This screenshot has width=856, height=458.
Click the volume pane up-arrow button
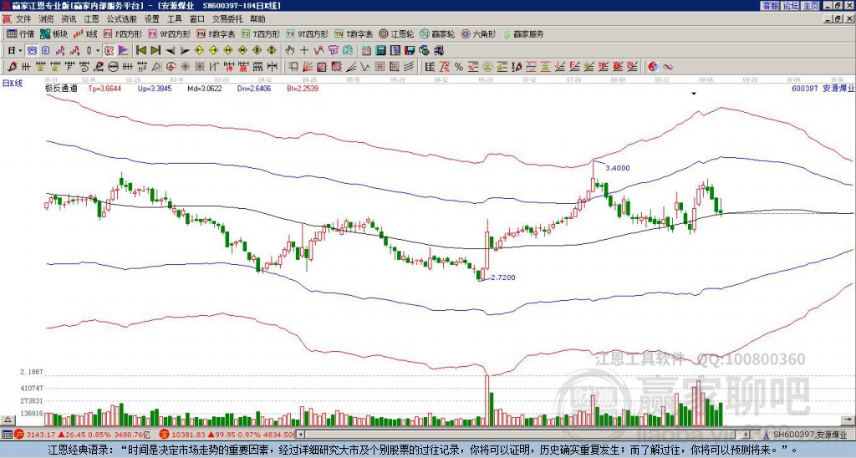[x=8, y=420]
